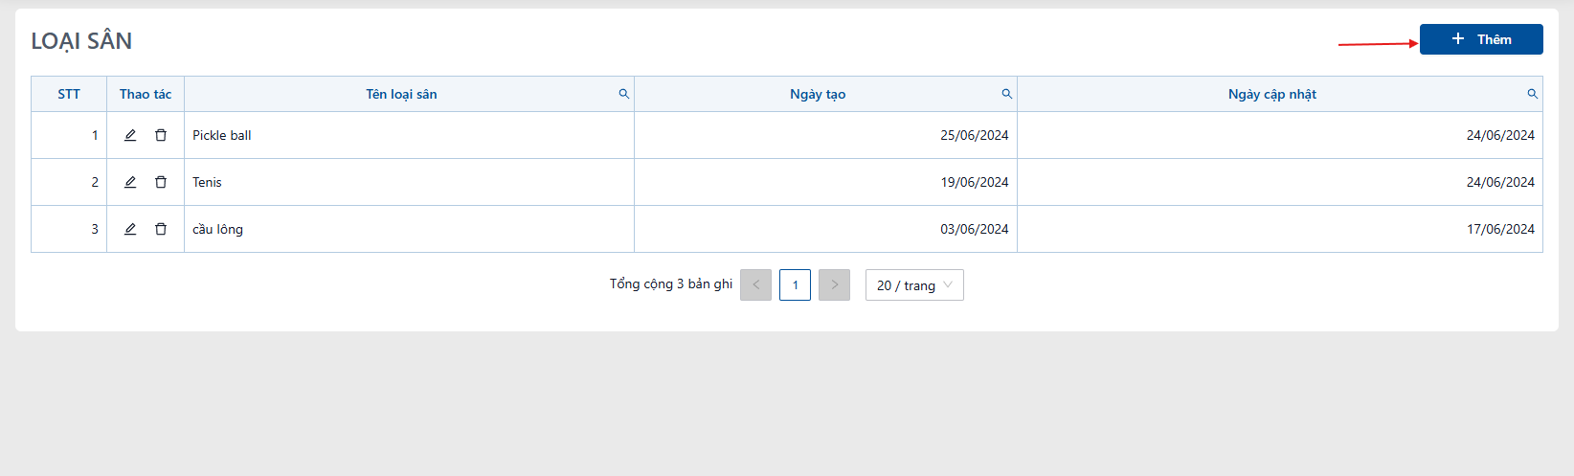
Task: Delete the Tenis row
Action: click(161, 182)
